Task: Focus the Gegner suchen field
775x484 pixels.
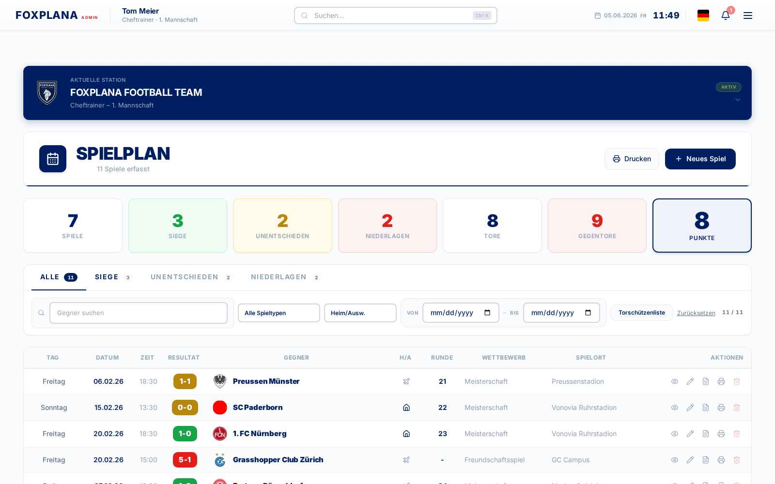Action: tap(139, 313)
